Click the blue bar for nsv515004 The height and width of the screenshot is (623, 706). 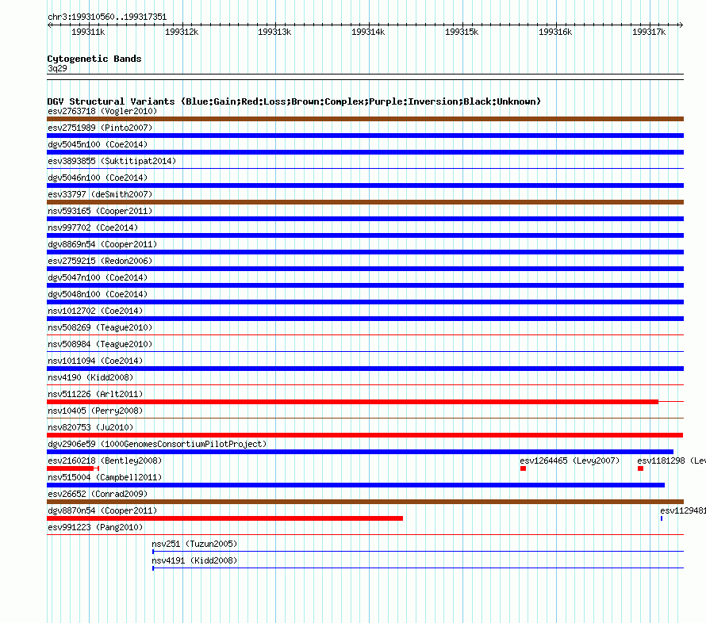pos(355,485)
